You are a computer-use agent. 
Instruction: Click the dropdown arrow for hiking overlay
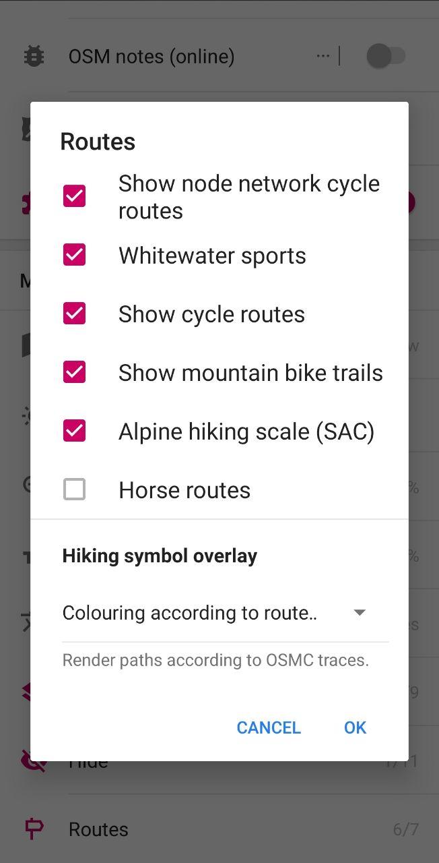click(360, 613)
